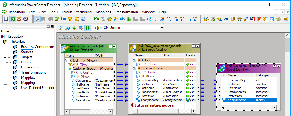The width and height of the screenshot is (291, 116).
Task: Open the Layout menu
Action: pyautogui.click(x=67, y=12)
